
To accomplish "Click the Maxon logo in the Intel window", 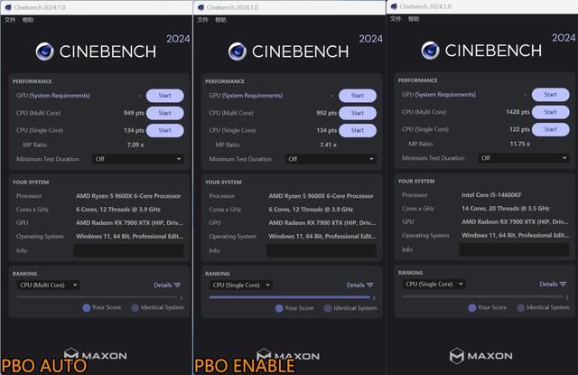I will point(480,355).
